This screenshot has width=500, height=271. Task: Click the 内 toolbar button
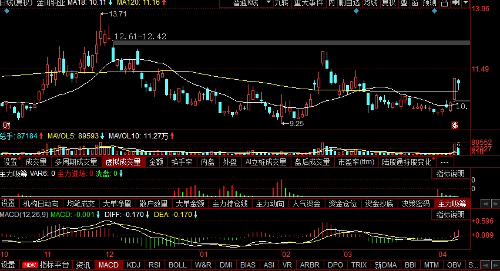click(x=331, y=3)
